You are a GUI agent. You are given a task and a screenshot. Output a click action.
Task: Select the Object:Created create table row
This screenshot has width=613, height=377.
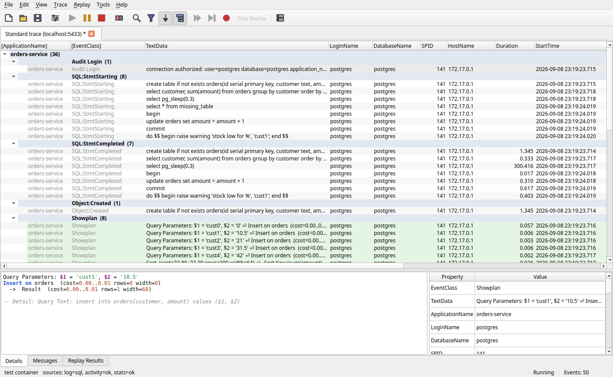[303, 211]
